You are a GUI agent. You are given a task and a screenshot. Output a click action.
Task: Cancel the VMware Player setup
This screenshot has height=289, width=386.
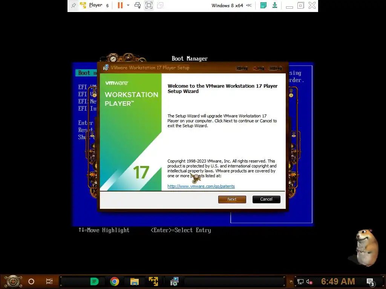[x=267, y=199]
